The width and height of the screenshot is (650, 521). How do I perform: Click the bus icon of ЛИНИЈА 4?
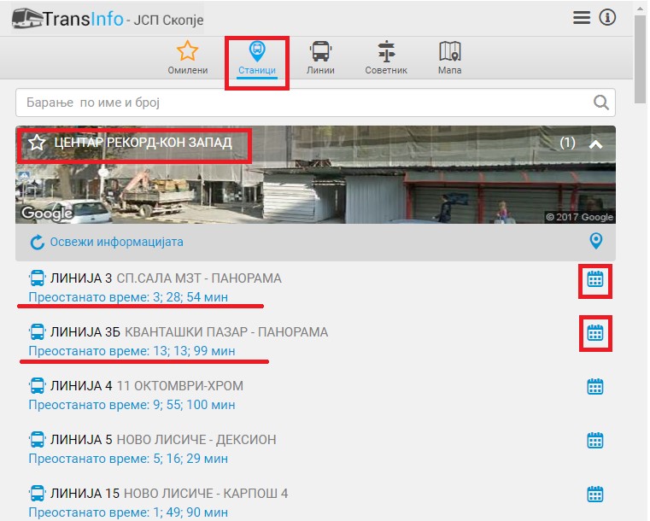tap(37, 386)
